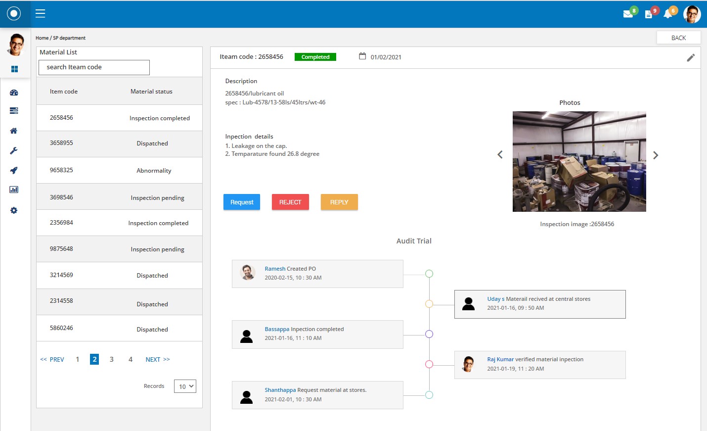Click Ramesh name link in audit trail

[x=275, y=269]
